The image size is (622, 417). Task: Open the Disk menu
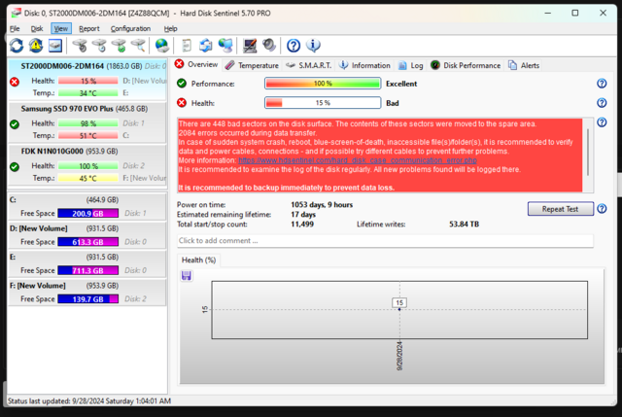tap(37, 29)
